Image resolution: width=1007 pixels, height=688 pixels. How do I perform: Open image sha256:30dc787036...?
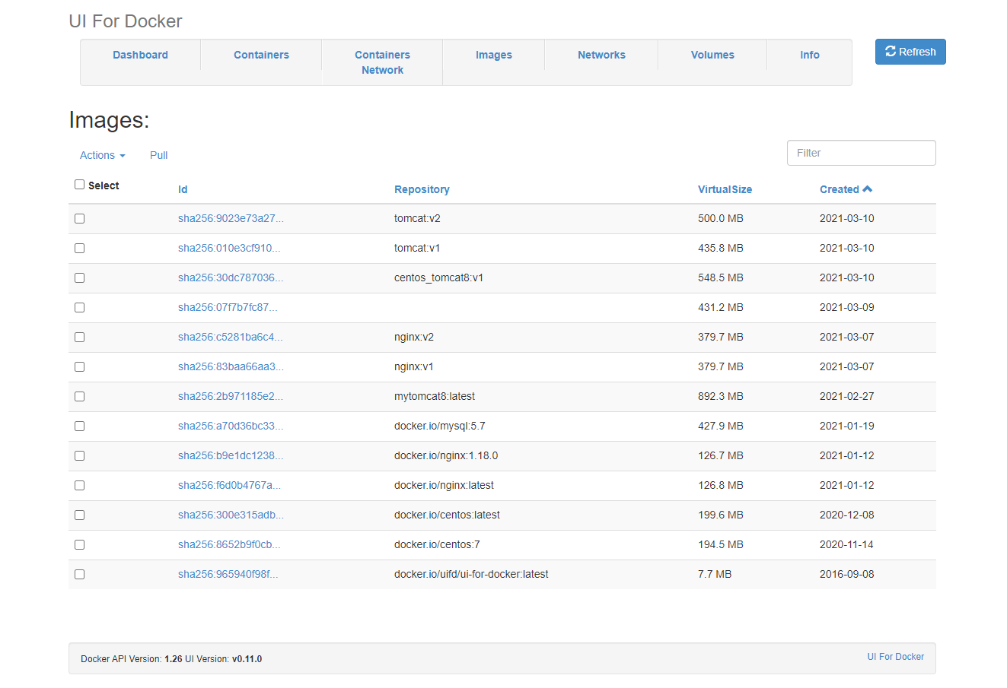coord(231,277)
